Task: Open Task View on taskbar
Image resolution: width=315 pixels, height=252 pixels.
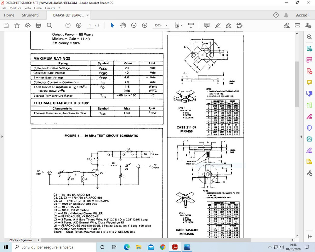Action: pyautogui.click(x=114, y=247)
